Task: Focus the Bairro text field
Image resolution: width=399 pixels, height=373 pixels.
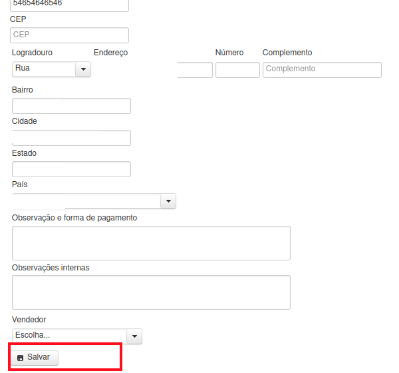Action: (72, 106)
